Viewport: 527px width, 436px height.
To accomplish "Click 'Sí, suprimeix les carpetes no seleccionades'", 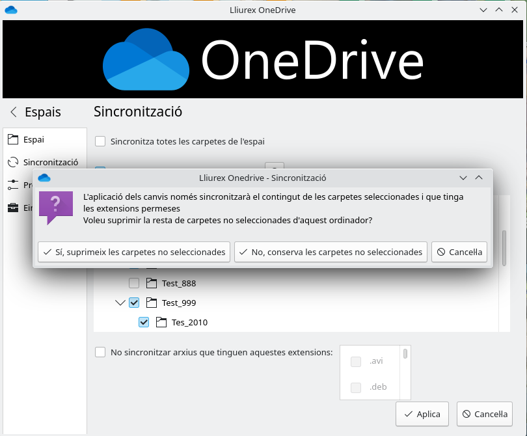I will point(134,252).
